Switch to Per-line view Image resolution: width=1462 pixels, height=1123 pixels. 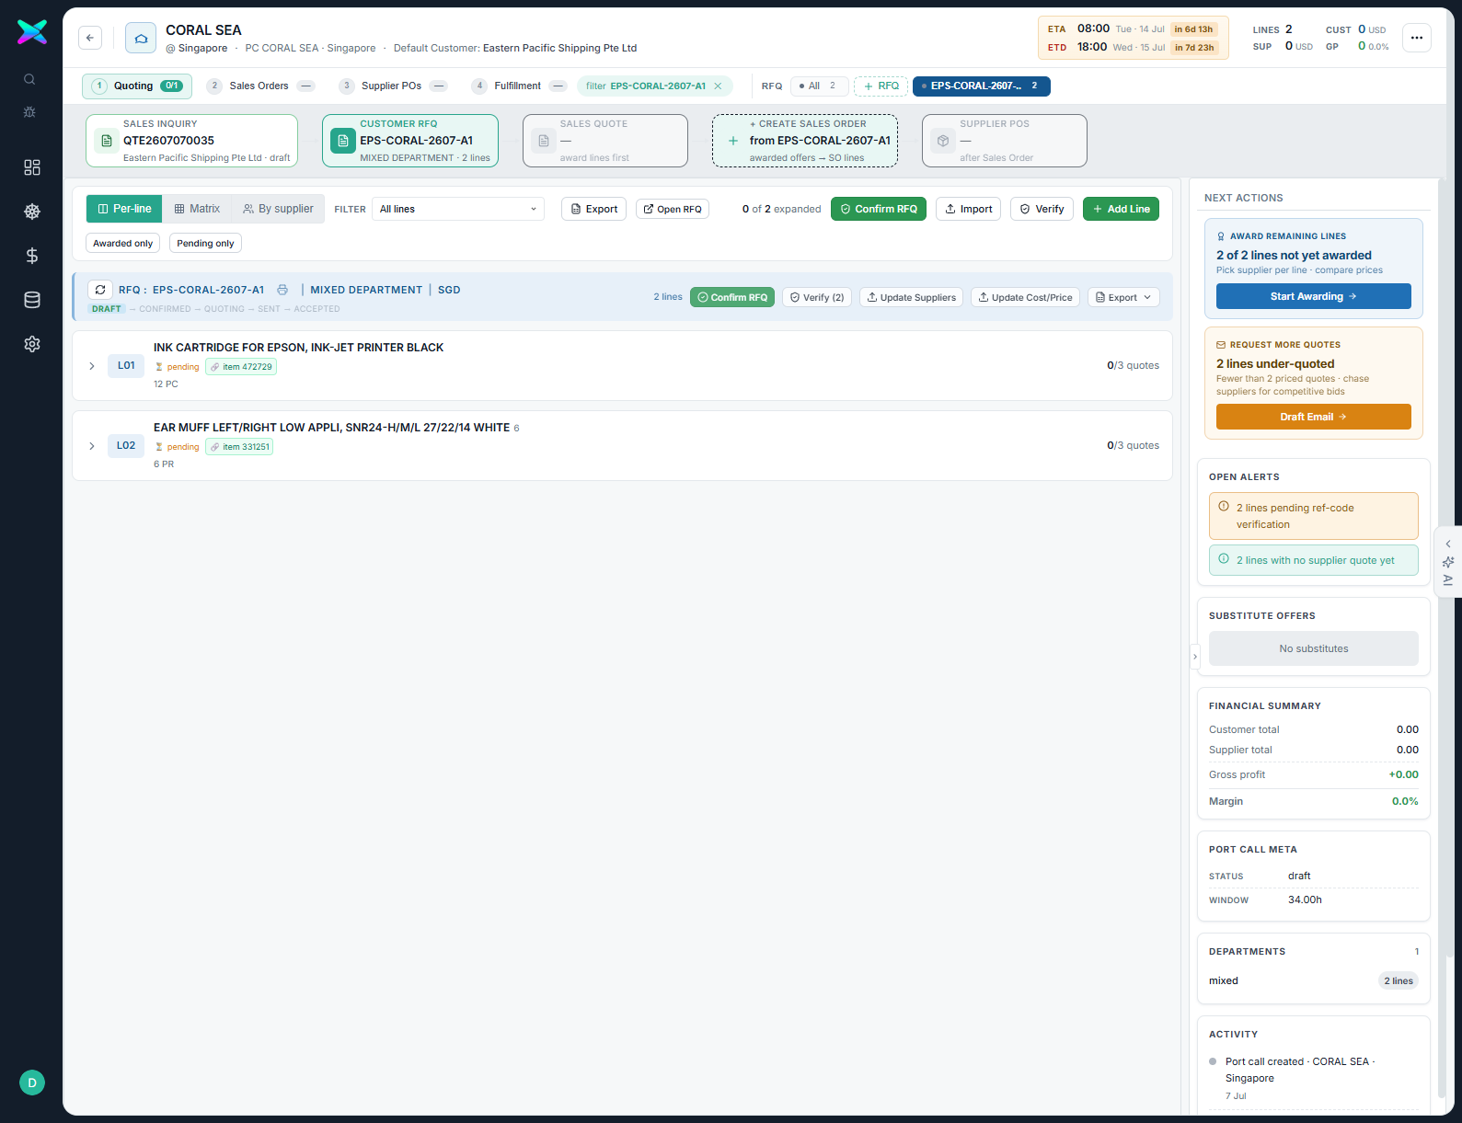coord(124,209)
